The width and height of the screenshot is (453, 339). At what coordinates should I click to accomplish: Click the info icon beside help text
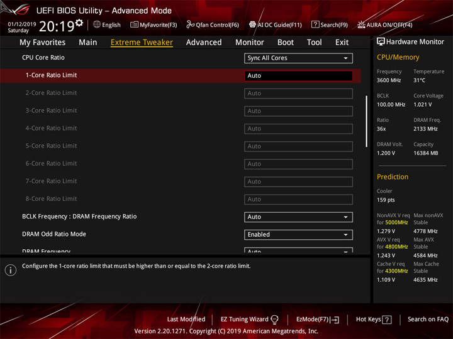(11, 271)
